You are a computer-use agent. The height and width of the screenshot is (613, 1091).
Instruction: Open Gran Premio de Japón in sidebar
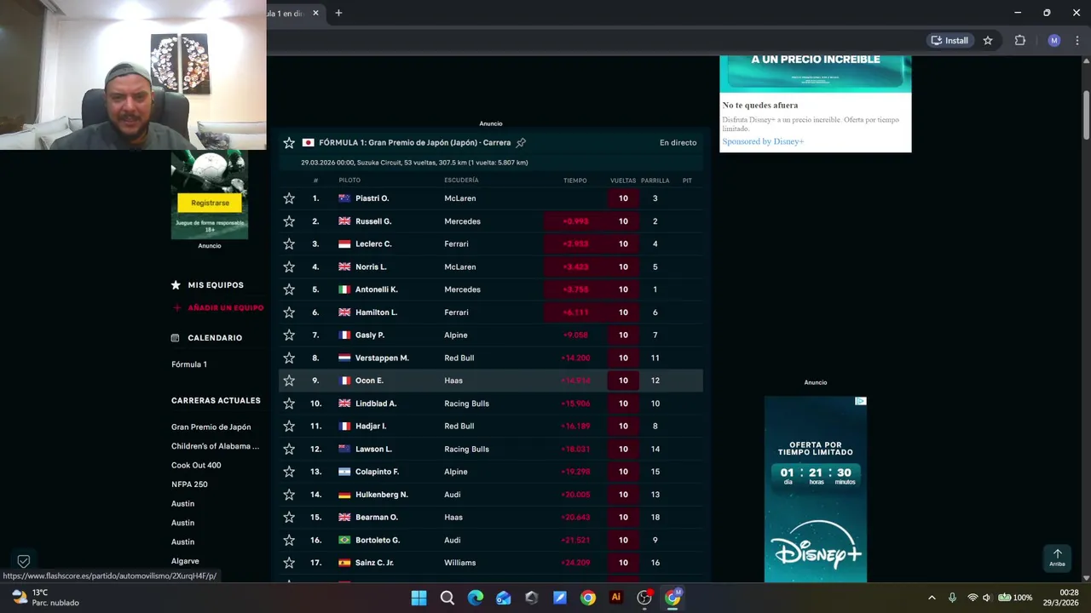tap(211, 427)
